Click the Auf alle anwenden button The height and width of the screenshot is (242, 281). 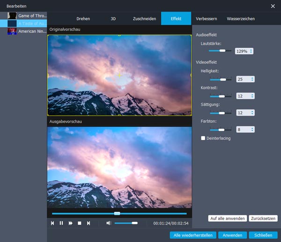pyautogui.click(x=227, y=219)
